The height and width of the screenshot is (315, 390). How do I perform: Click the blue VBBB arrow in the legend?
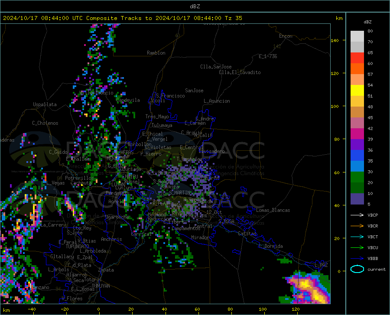[357, 259]
